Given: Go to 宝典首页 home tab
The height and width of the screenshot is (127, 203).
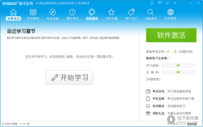Looking at the screenshot, I should point(13,15).
